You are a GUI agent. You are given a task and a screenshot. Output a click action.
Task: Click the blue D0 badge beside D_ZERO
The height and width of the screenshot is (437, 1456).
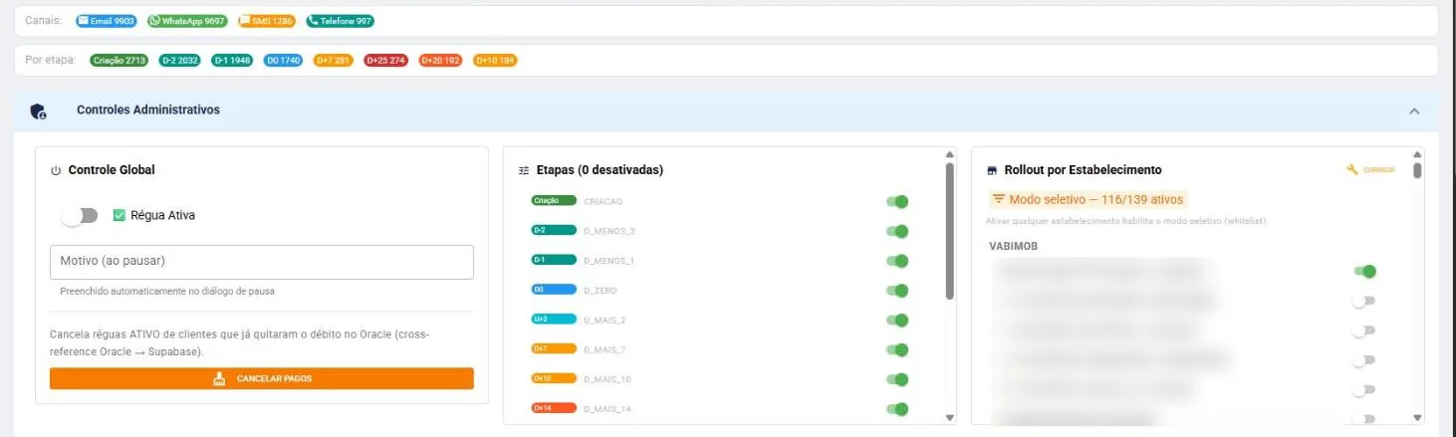click(x=554, y=290)
